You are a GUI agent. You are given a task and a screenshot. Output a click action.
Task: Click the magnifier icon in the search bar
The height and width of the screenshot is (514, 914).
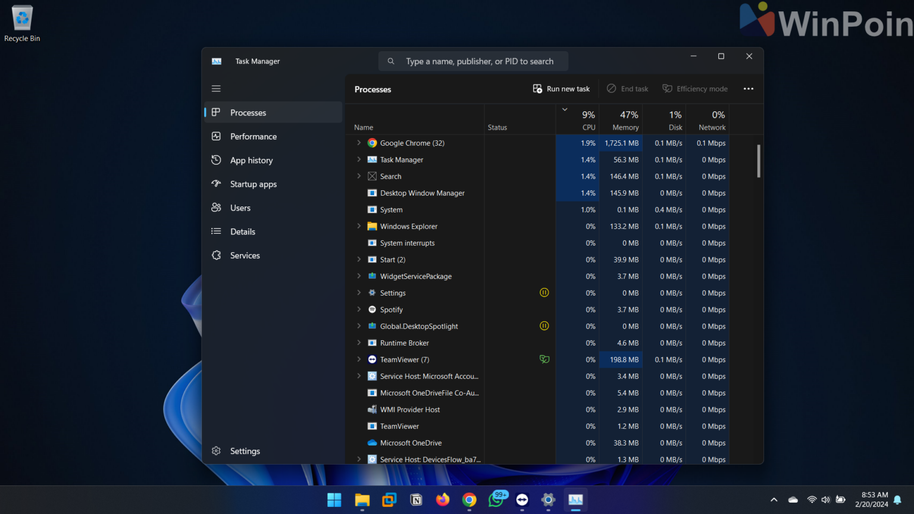click(391, 61)
